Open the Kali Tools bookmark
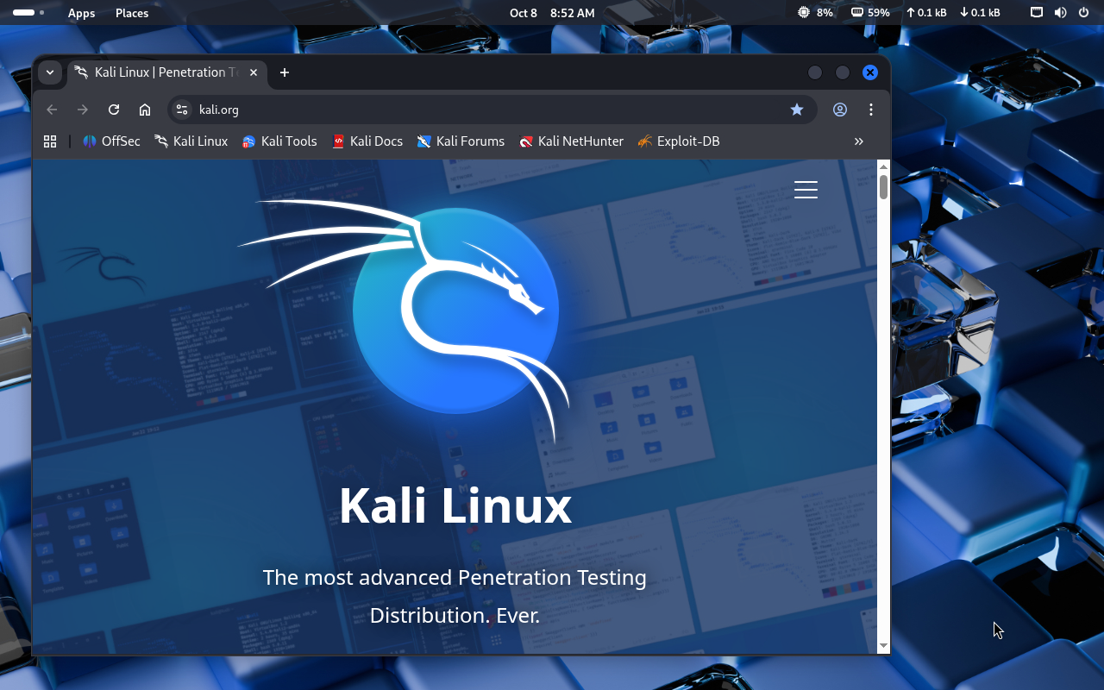Screen dimensions: 1104x690 [279, 141]
